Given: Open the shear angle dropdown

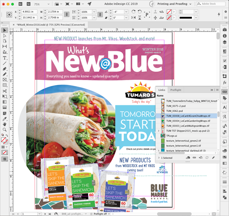Looking at the screenshot, I should click(x=126, y=18).
